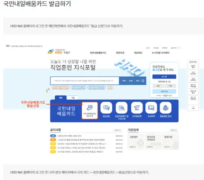Click the 로그인 link in greeting text
204x180 pixels.
[156, 69]
